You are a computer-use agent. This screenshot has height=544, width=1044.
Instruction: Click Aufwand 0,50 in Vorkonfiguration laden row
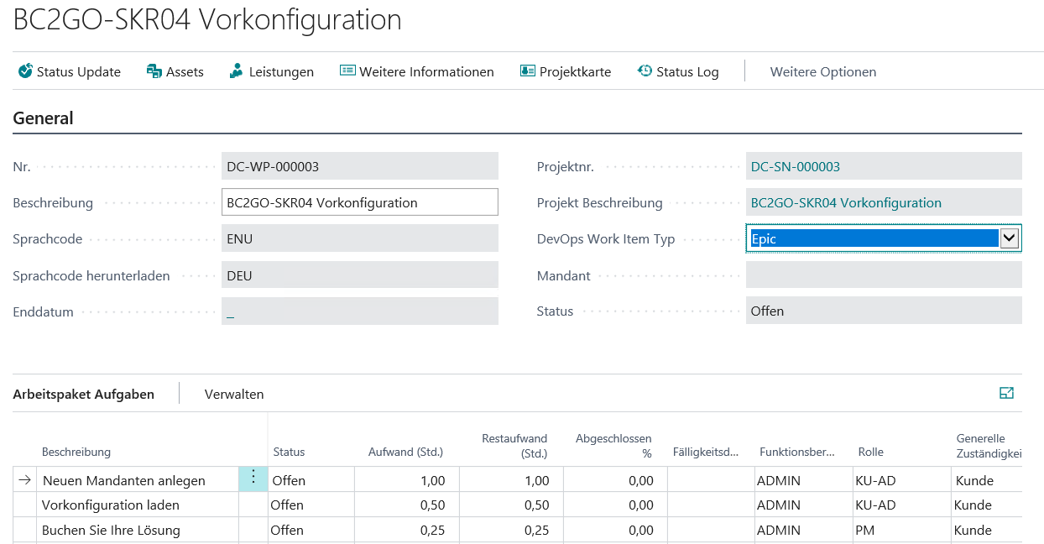(x=407, y=505)
